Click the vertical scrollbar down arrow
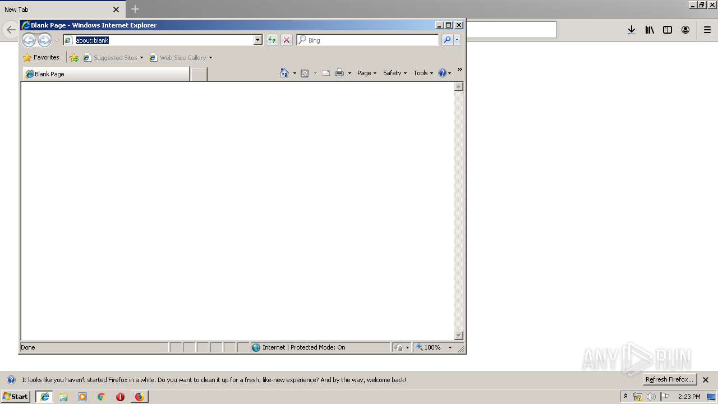Screen dimensions: 718x404 459,336
